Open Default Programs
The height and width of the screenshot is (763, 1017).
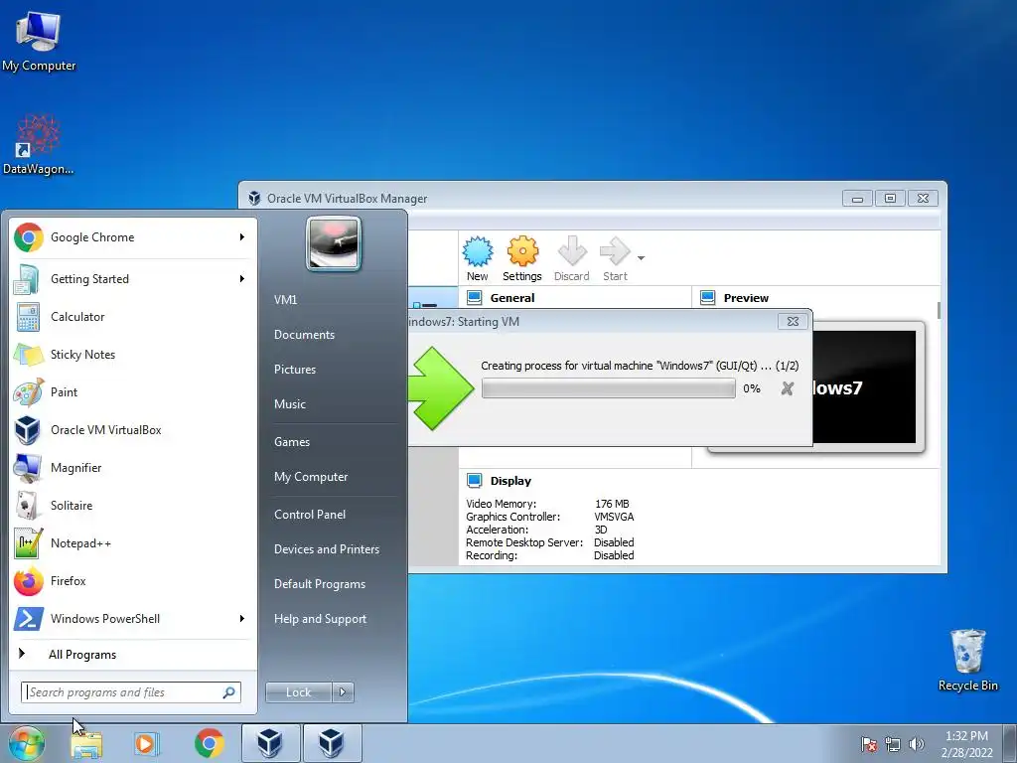[320, 584]
